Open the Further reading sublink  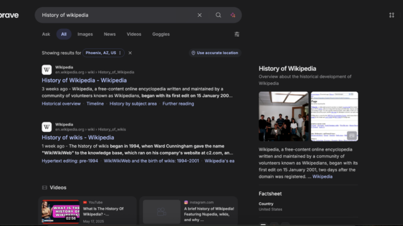click(x=178, y=104)
